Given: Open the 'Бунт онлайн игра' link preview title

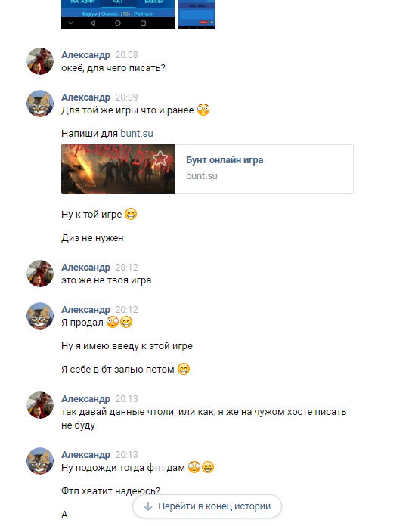Looking at the screenshot, I should 225,160.
